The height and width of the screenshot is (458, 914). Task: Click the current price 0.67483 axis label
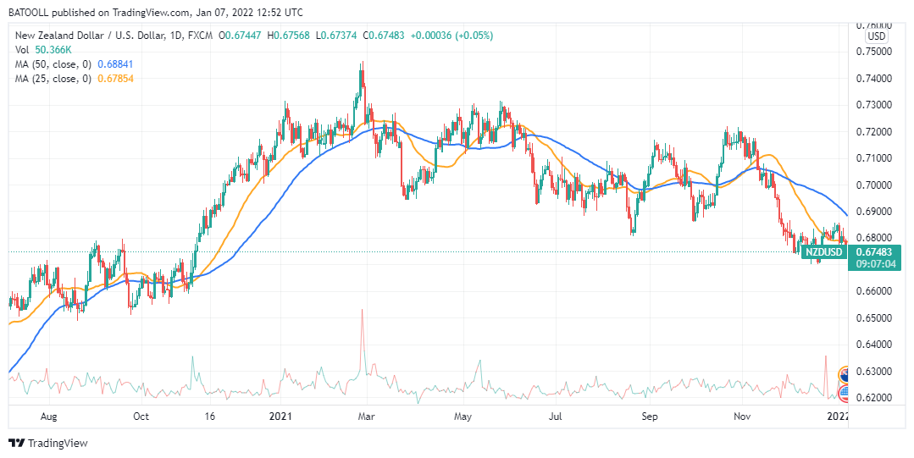coord(875,251)
